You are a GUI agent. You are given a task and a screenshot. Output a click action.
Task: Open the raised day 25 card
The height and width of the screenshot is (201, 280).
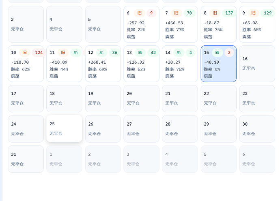pyautogui.click(x=64, y=128)
